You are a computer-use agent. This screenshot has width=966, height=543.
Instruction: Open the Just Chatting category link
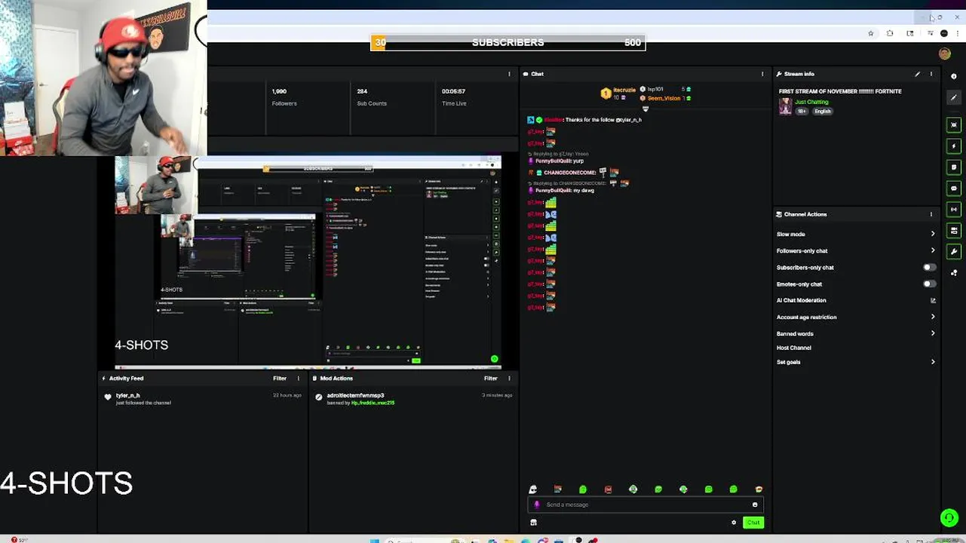(811, 102)
